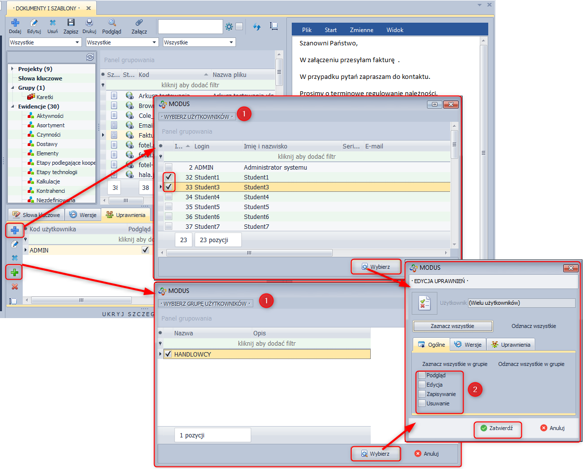Screen dimensions: 585x469
Task: Uncheck the Student3 checkbox
Action: 169,186
